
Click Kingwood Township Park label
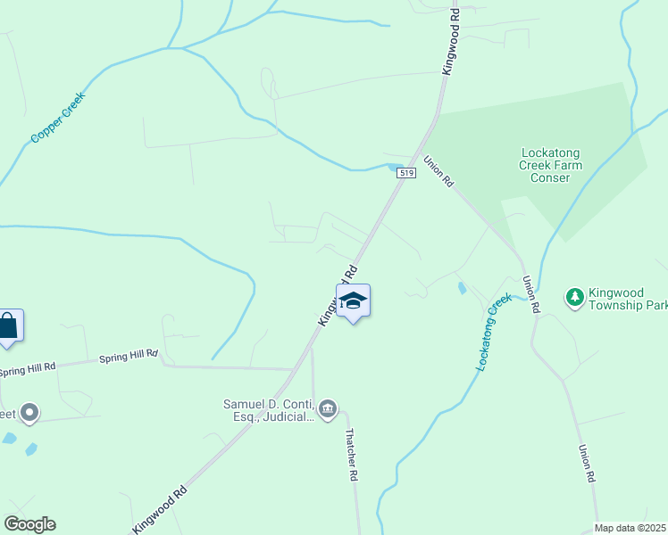pyautogui.click(x=628, y=299)
